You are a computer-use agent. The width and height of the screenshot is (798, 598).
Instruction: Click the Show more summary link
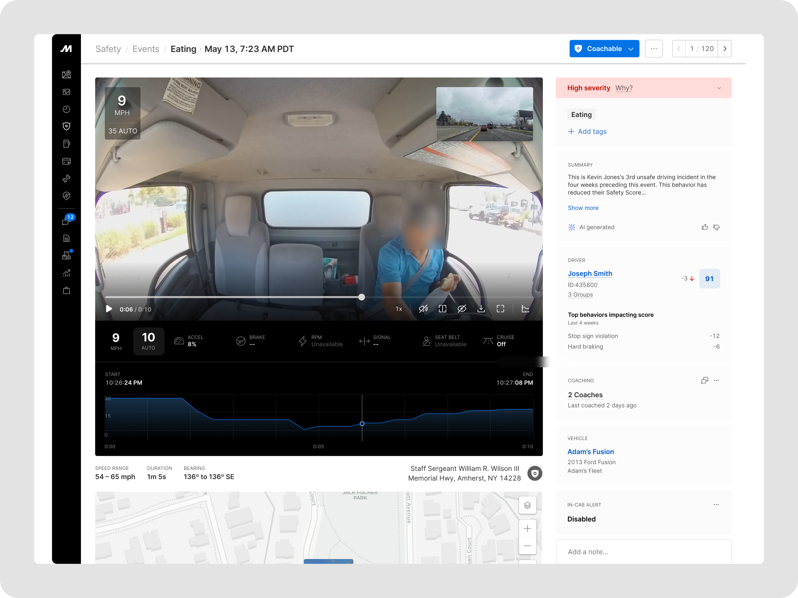(583, 208)
